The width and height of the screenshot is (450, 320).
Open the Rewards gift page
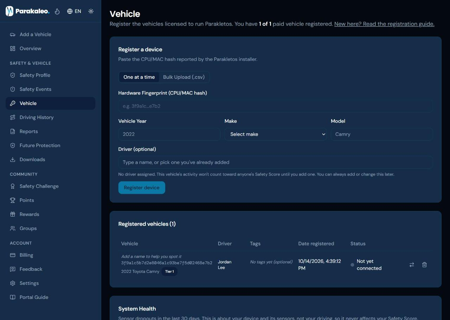[50, 215]
